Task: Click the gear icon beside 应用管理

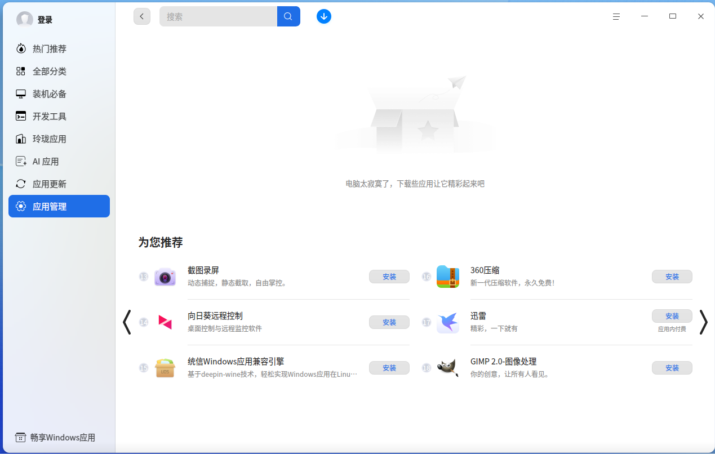Action: 21,206
